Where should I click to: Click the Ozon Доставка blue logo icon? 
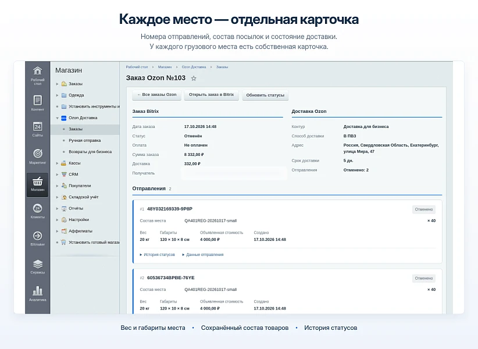click(64, 118)
